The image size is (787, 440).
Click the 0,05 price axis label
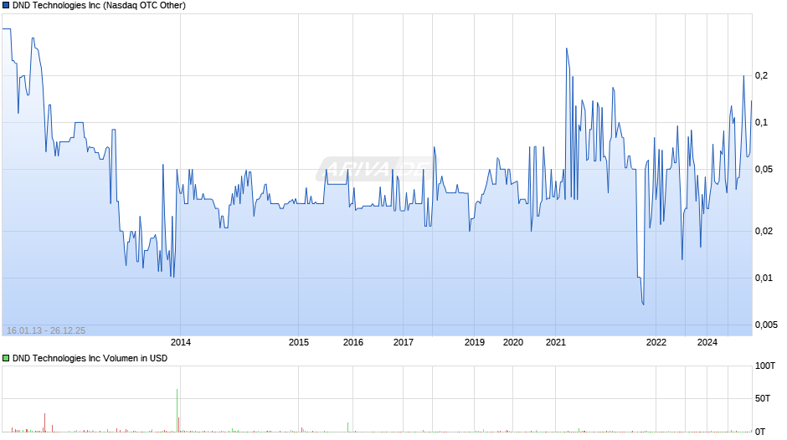[764, 169]
